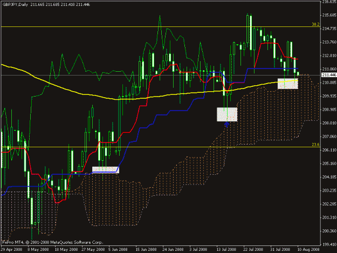This screenshot has height=253, width=337.
Task: Click the highlighted current price tag 211.446
Action: click(x=329, y=75)
